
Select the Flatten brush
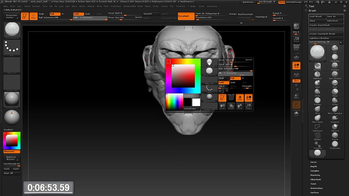point(335,101)
